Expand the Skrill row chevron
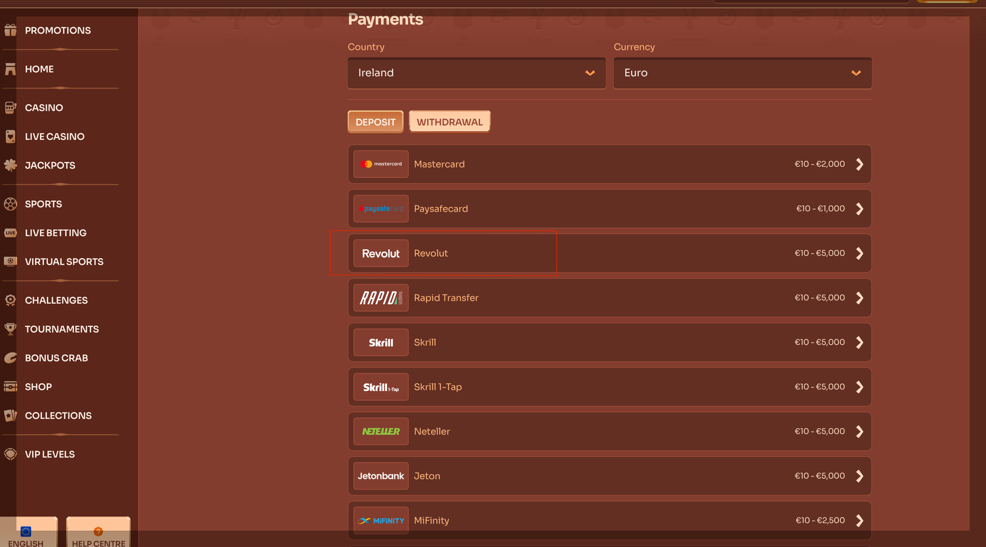 click(860, 342)
